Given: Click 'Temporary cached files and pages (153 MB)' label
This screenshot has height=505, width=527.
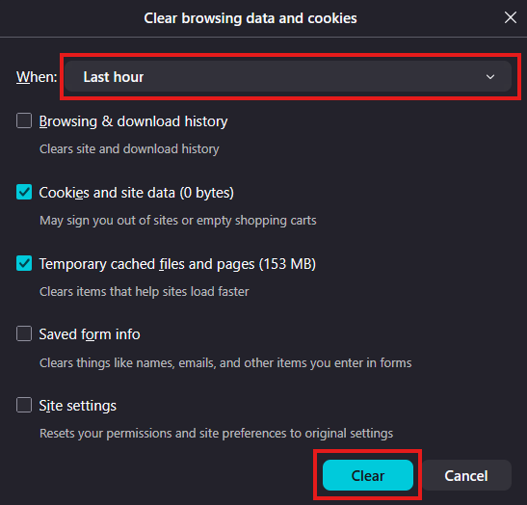Looking at the screenshot, I should tap(177, 264).
